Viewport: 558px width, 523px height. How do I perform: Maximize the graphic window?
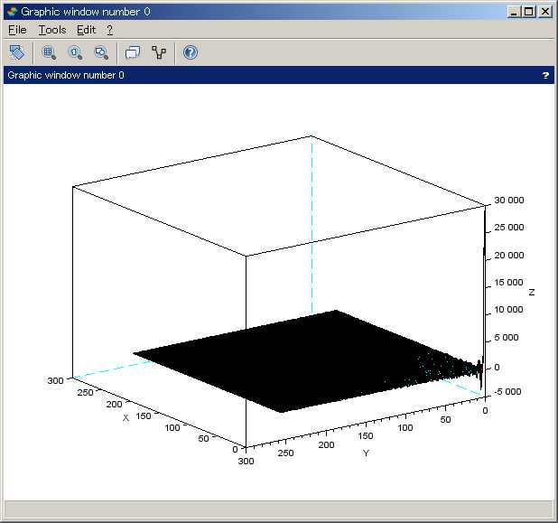[529, 12]
